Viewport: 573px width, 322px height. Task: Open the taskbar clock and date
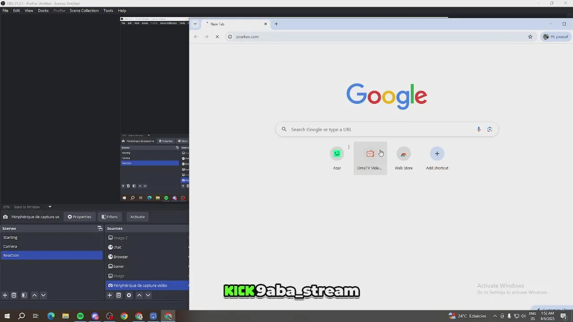547,316
